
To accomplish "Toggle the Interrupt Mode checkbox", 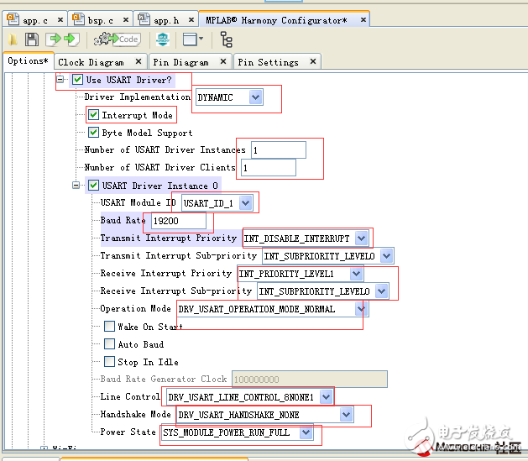I will point(94,115).
